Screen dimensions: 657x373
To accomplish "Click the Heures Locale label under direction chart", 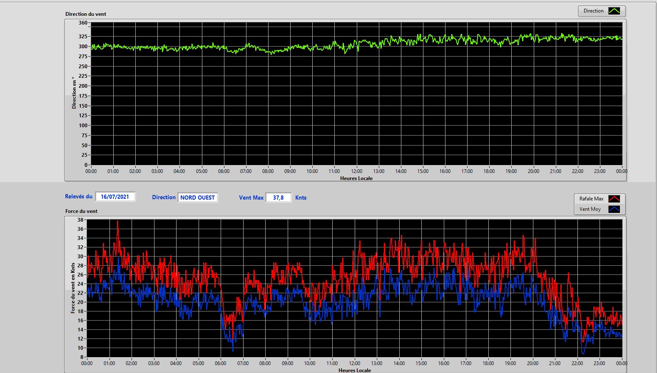I will (x=356, y=178).
